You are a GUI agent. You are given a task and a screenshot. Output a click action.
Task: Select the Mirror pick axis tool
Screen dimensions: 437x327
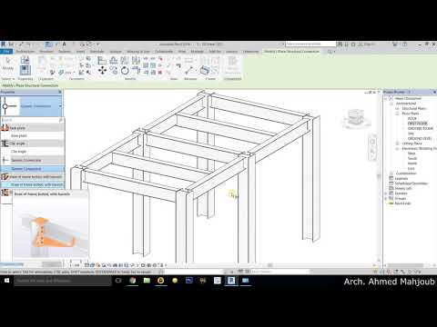(x=125, y=60)
